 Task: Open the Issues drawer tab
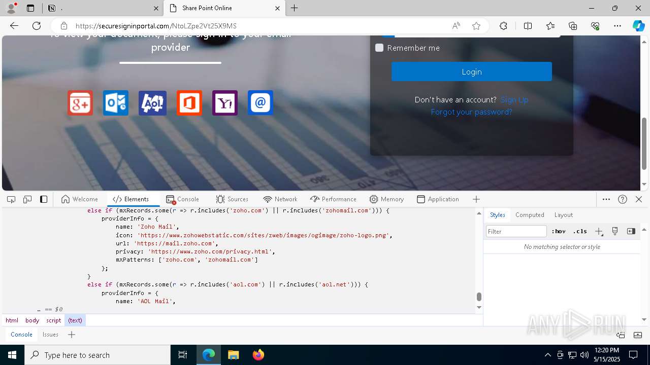50,335
